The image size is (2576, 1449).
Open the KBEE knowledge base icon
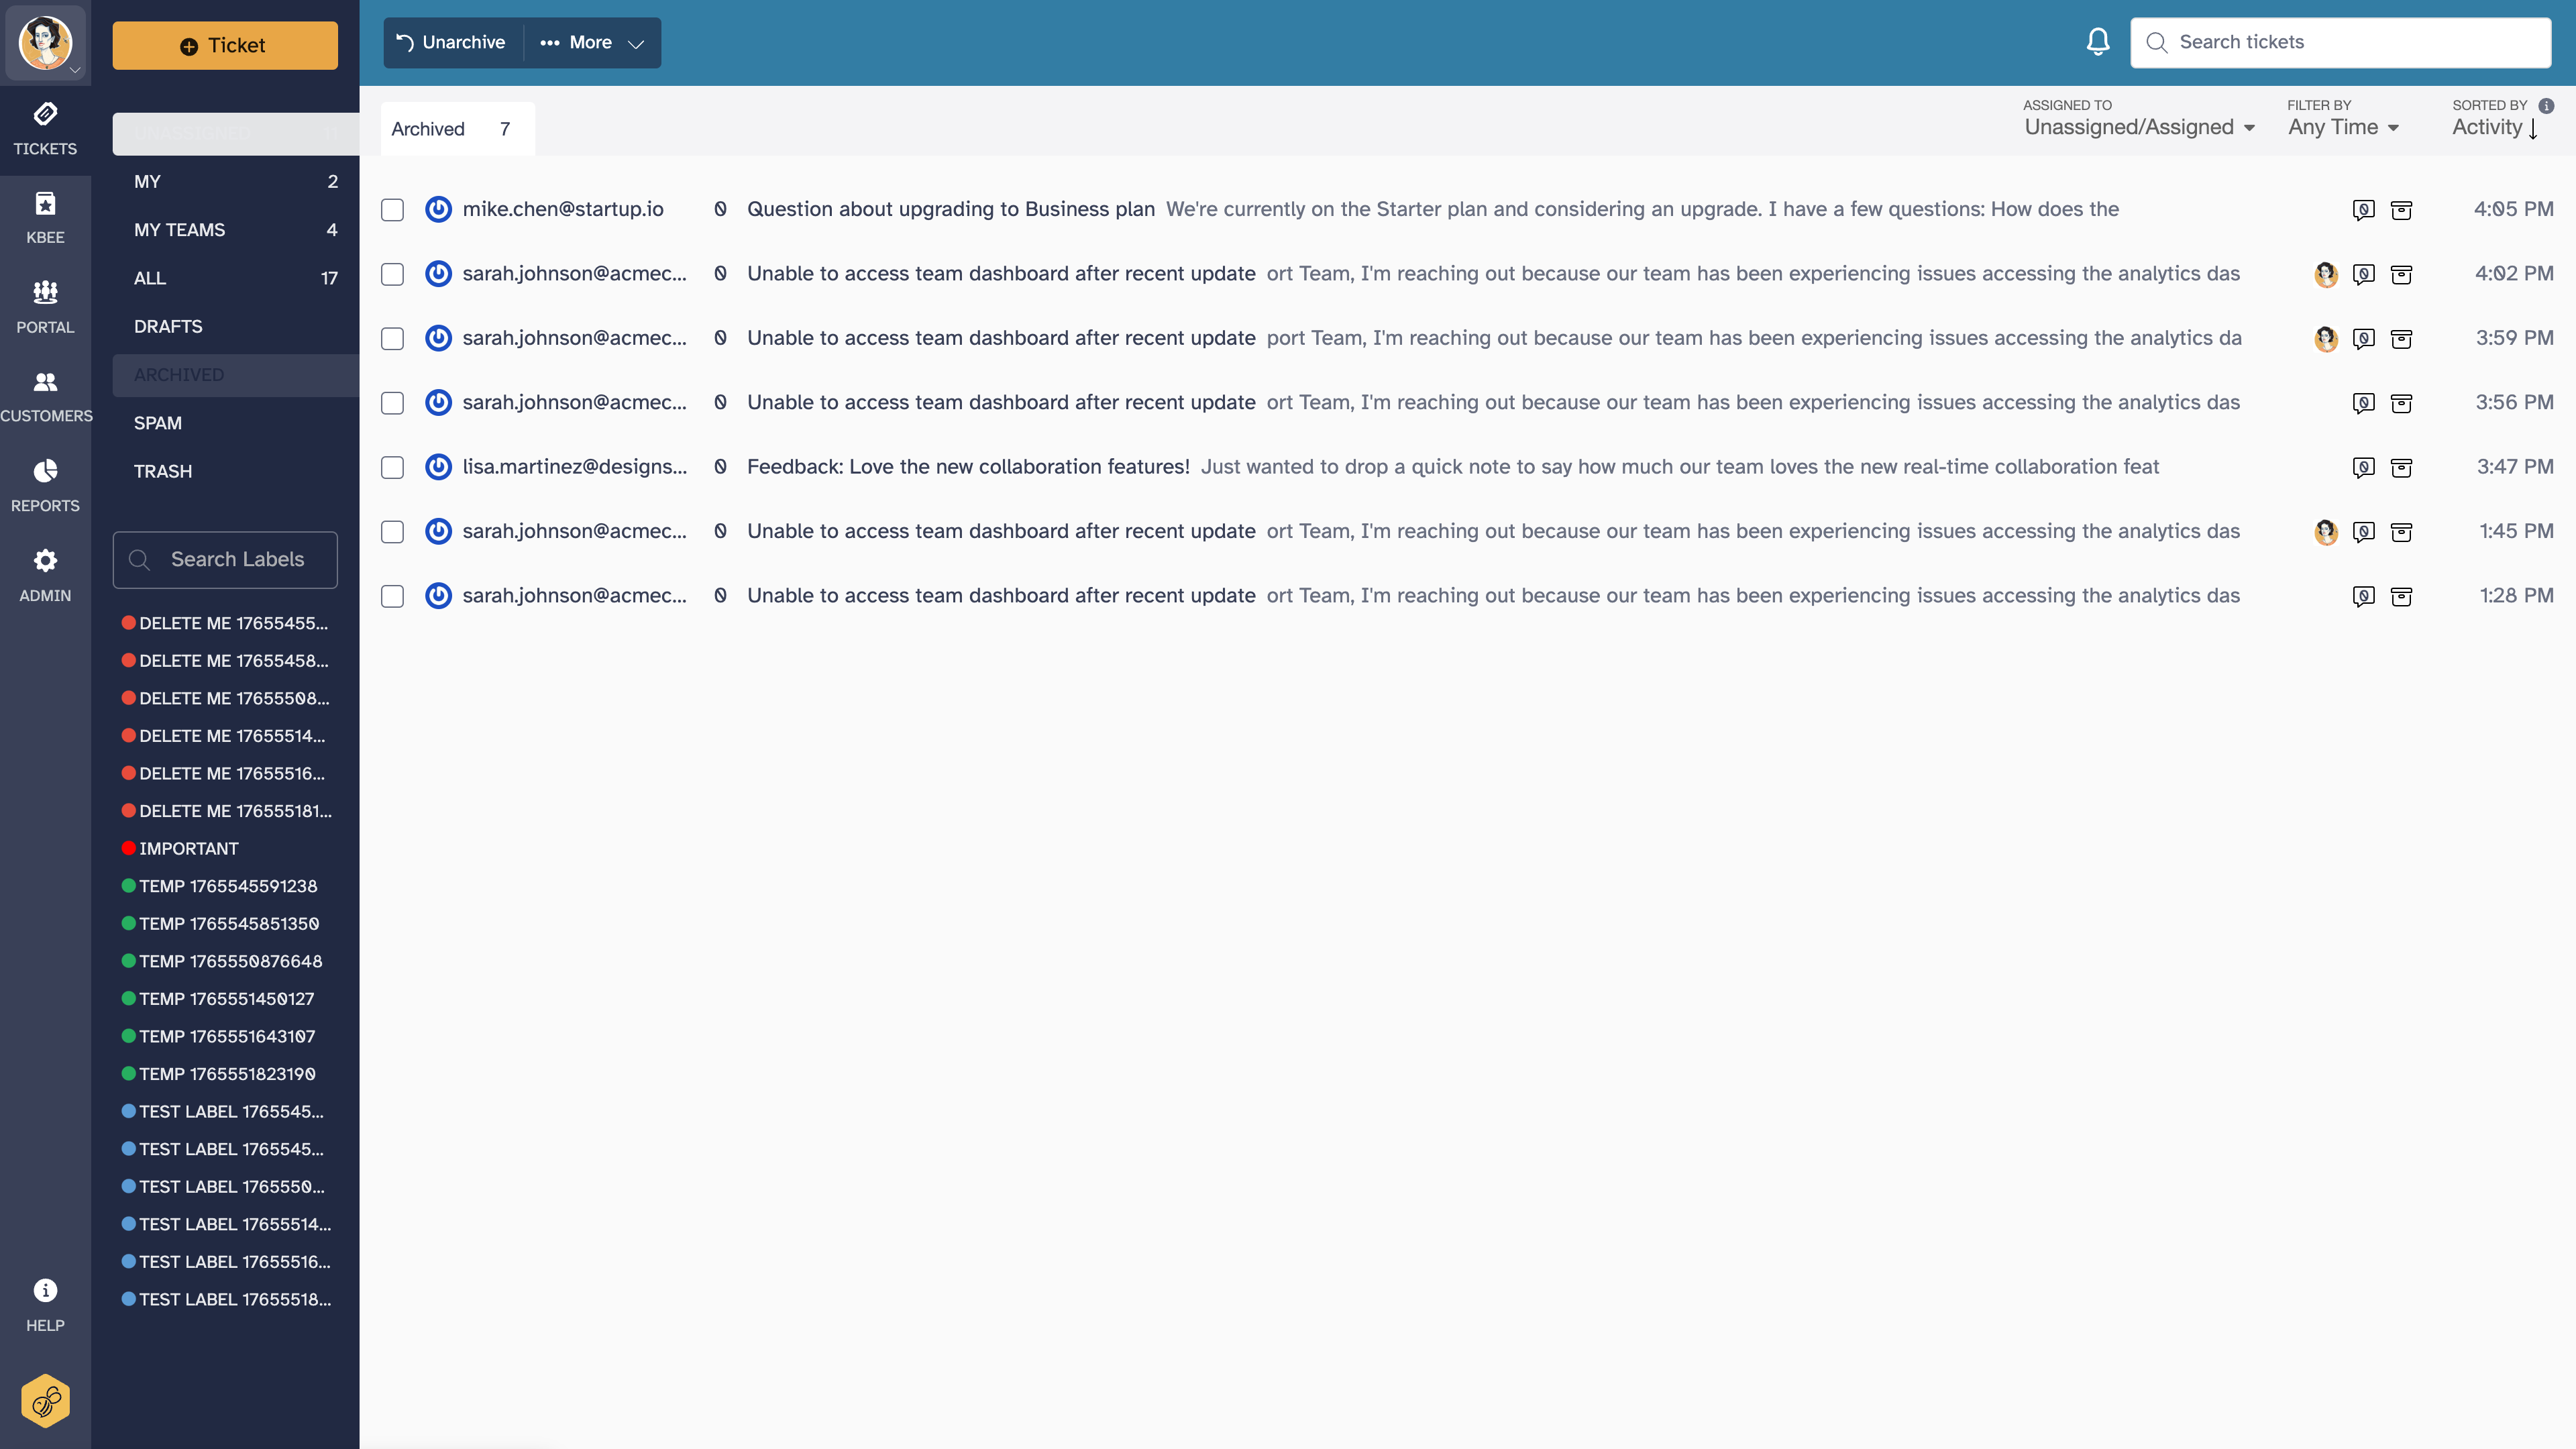point(45,215)
